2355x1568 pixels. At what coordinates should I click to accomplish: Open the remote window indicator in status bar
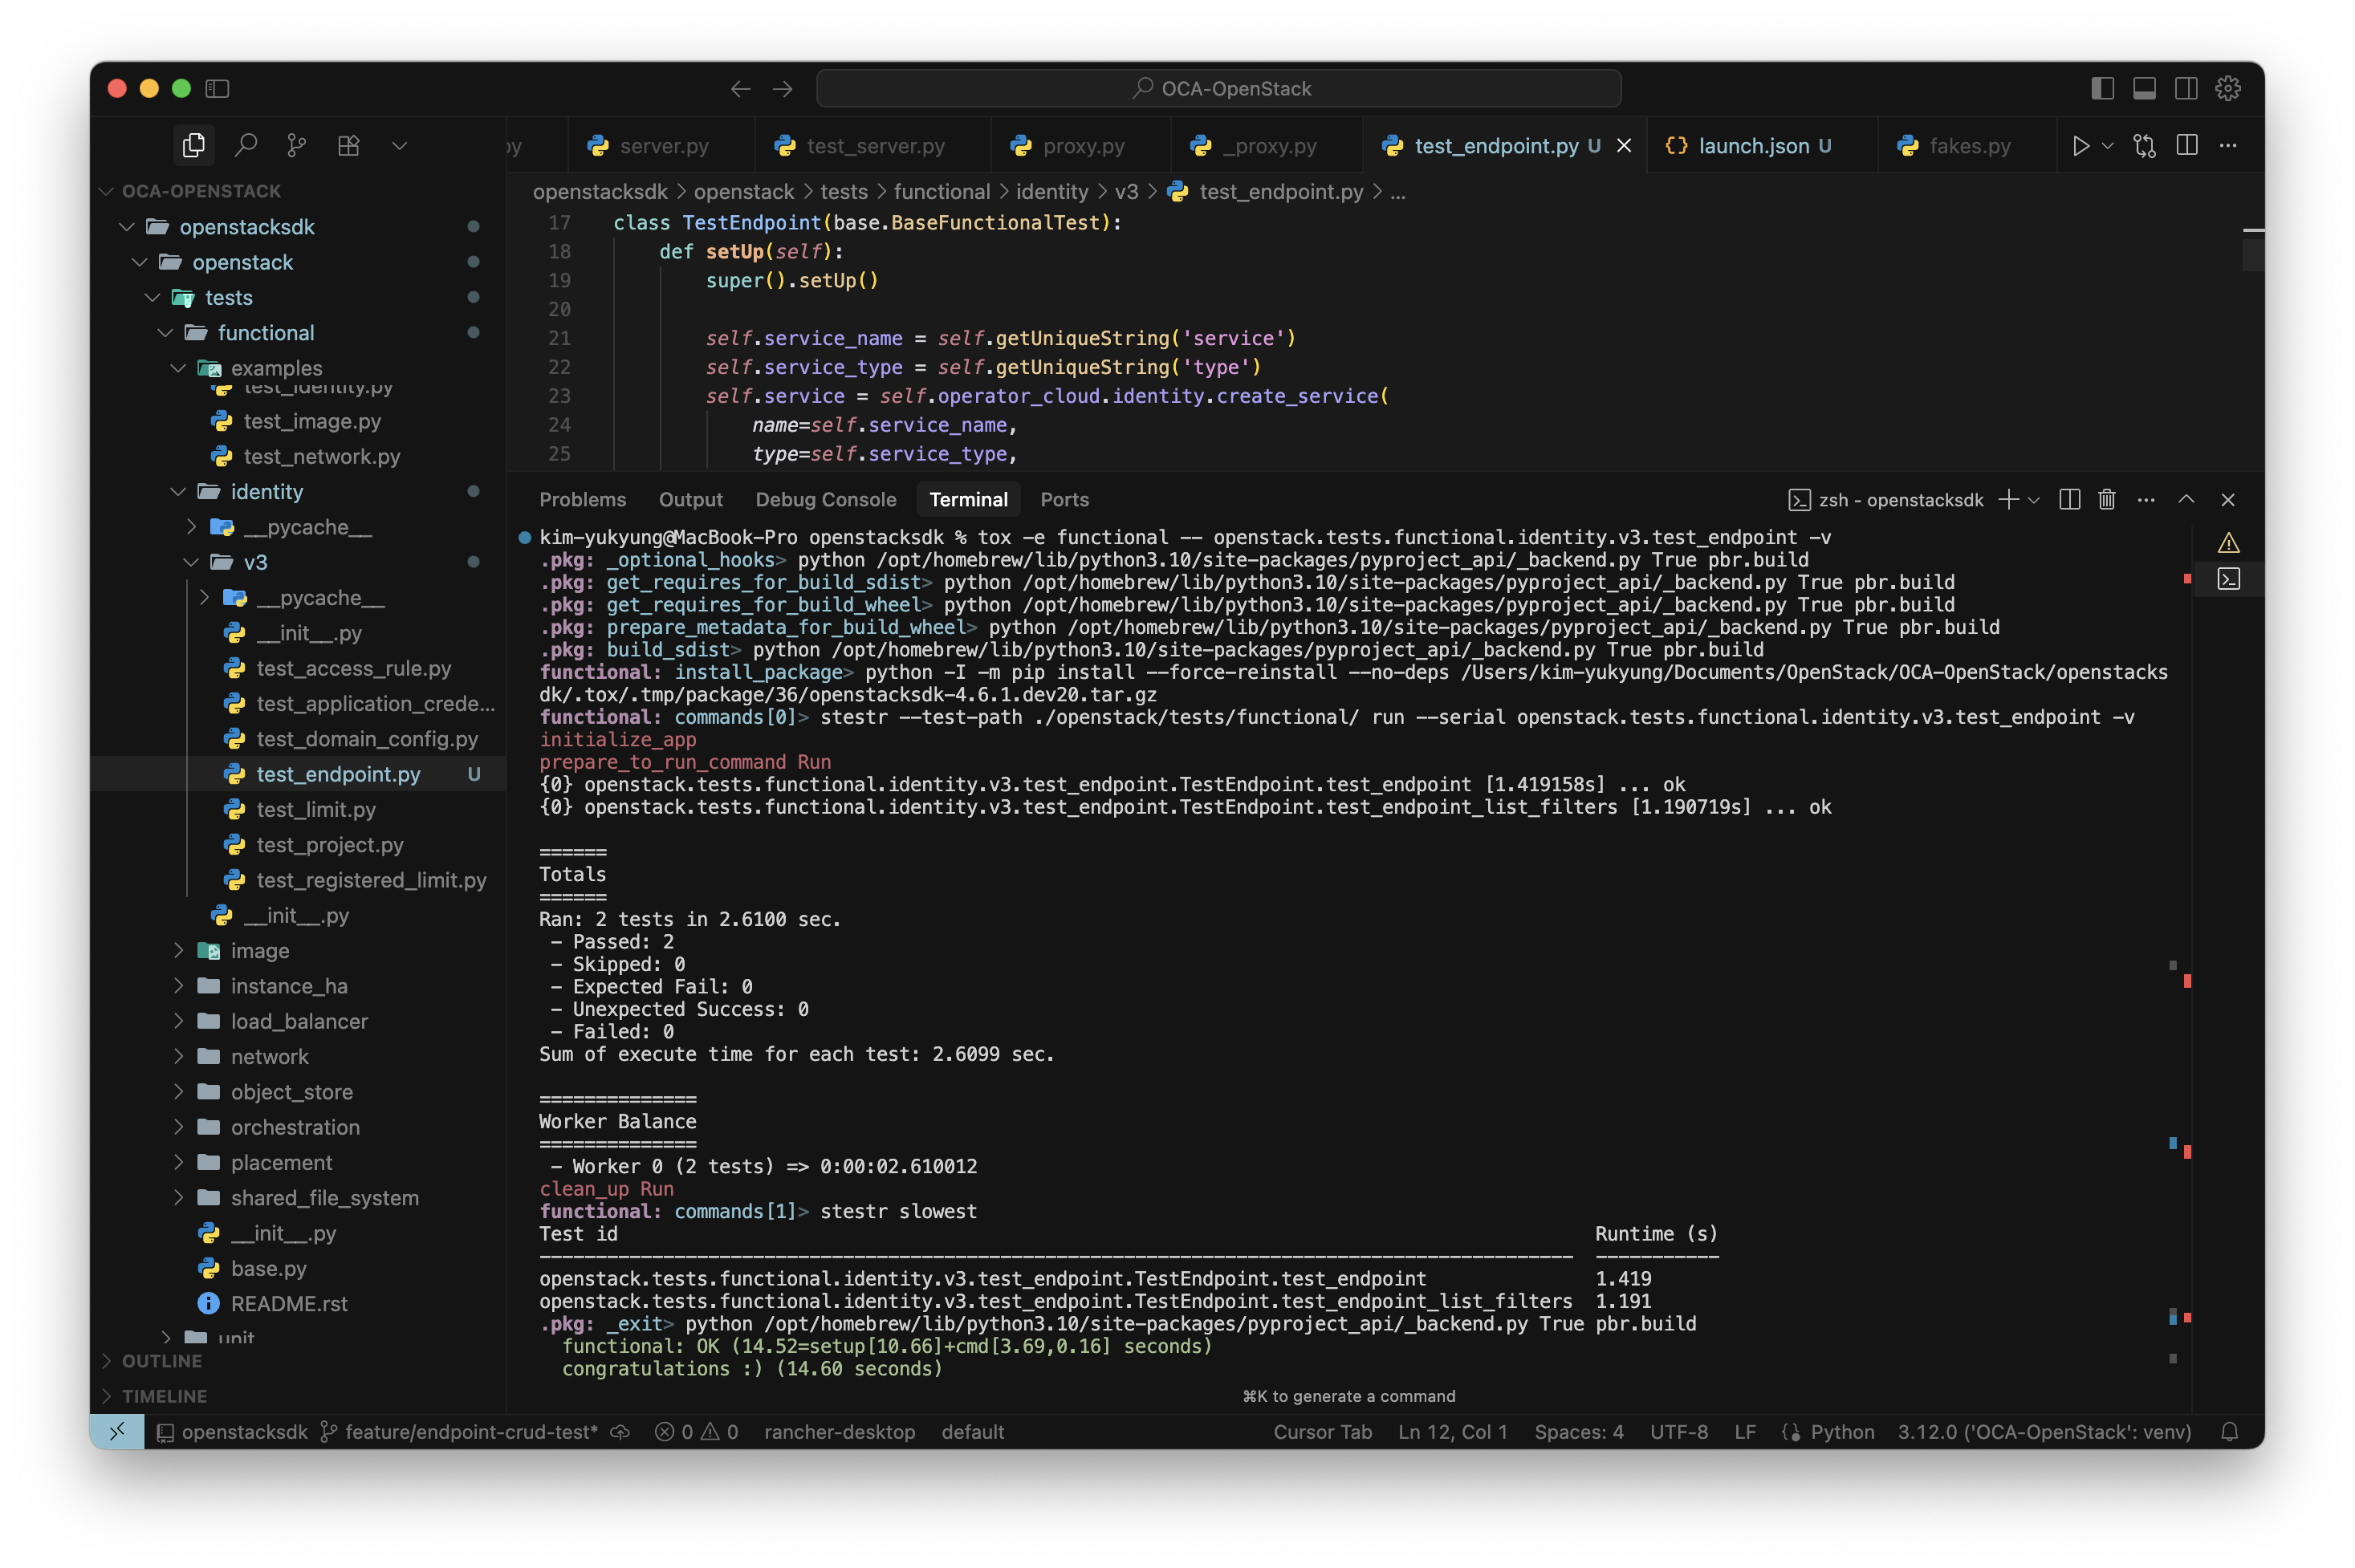point(117,1431)
